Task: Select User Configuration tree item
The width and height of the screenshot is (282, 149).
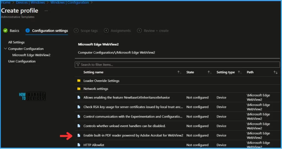Action: 22,61
